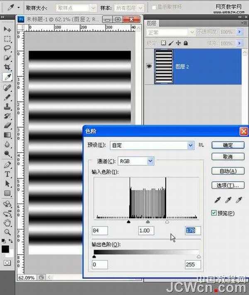Image resolution: width=249 pixels, height=295 pixels.
Task: Click the foreground black color swatch
Action: pos(5,249)
